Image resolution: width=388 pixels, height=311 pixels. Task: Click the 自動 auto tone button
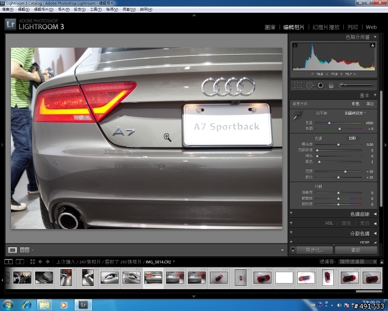click(352, 138)
